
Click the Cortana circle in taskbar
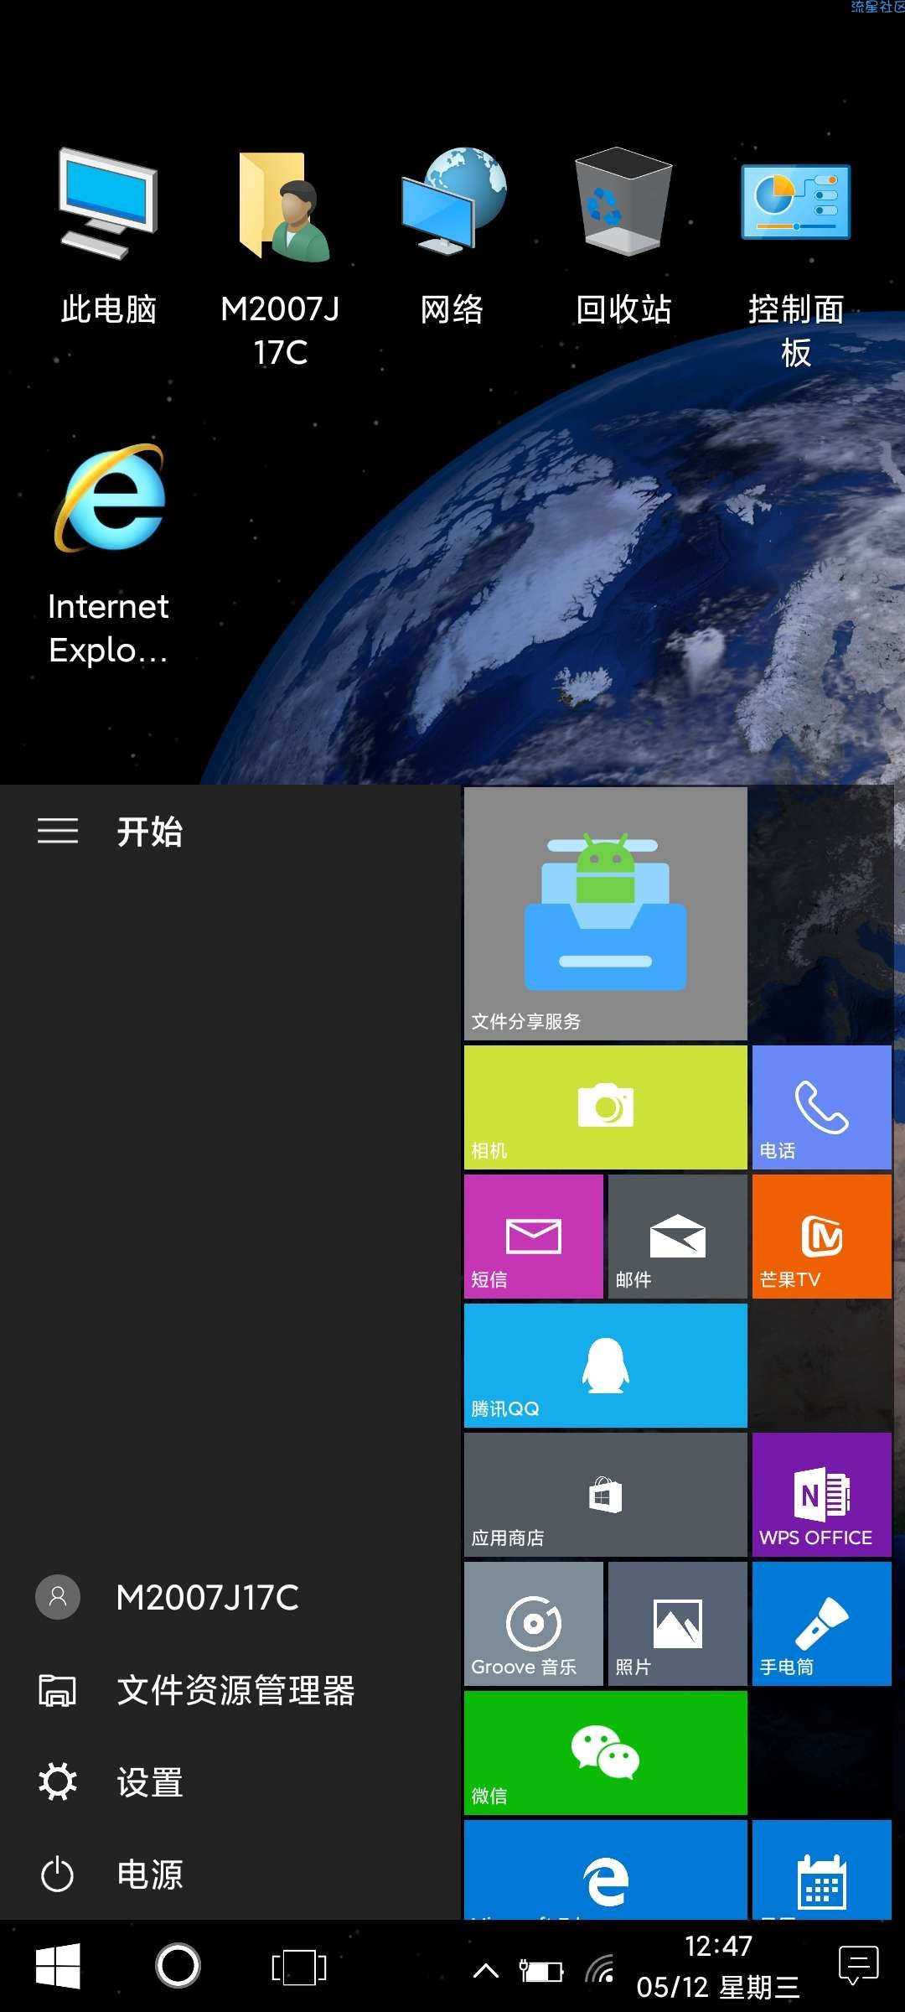pos(178,1966)
